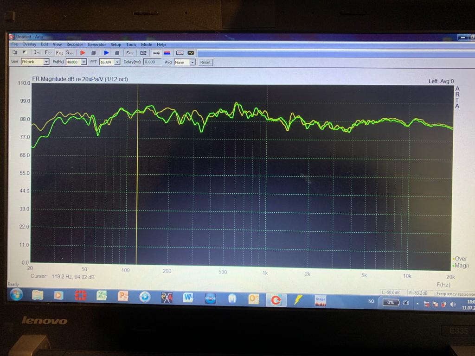Show hidden tray icons arrow
The height and width of the screenshot is (356, 475).
(x=417, y=303)
